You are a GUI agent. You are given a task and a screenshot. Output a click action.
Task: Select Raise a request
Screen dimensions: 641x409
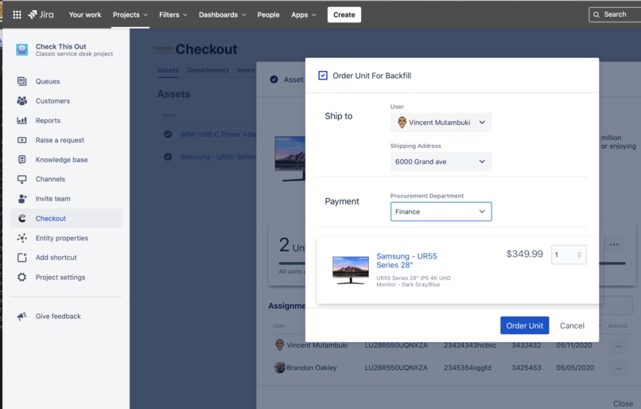point(66,140)
